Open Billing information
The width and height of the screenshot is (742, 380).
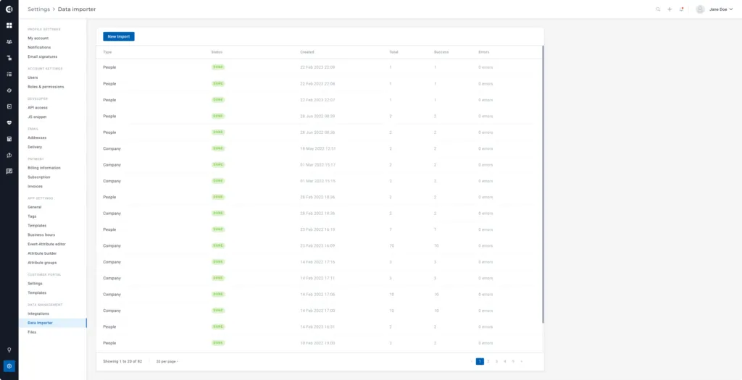(x=44, y=168)
